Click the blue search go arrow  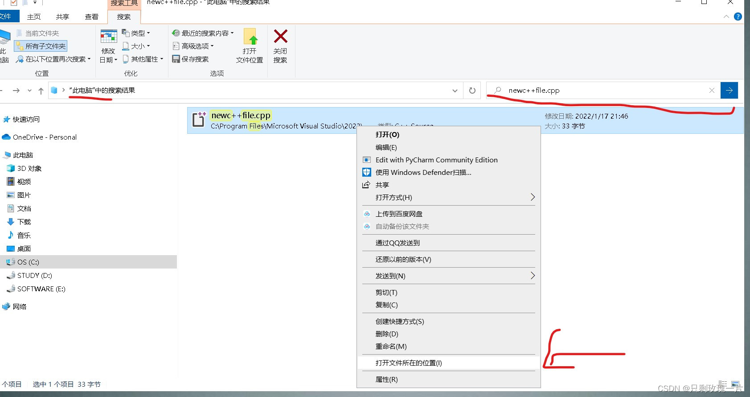729,90
